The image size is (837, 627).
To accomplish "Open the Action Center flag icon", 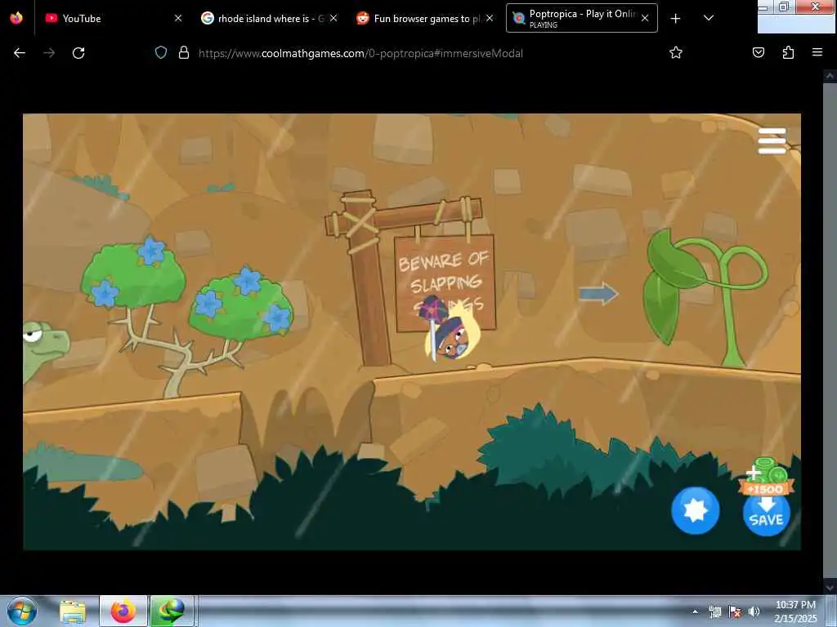I will pyautogui.click(x=735, y=611).
